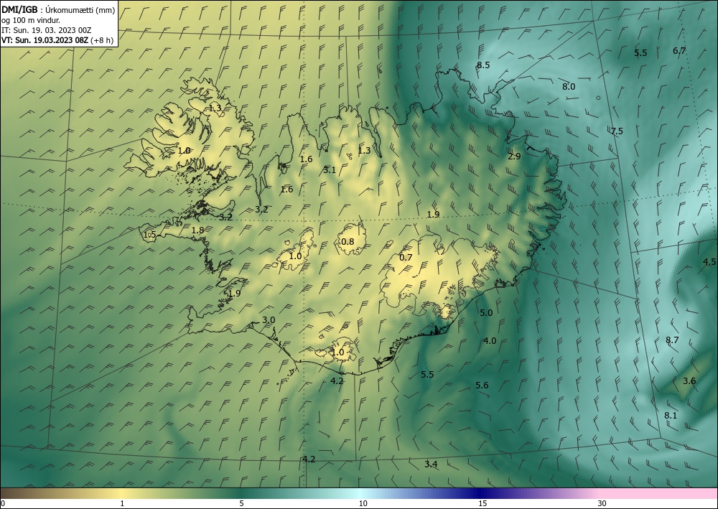The height and width of the screenshot is (509, 718).
Task: Click the 1.8 precipitation value
Action: click(197, 230)
